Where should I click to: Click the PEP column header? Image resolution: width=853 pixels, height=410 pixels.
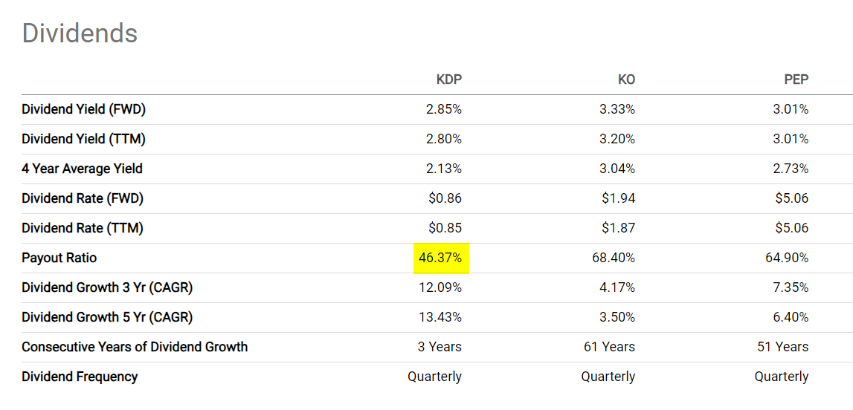click(x=796, y=79)
